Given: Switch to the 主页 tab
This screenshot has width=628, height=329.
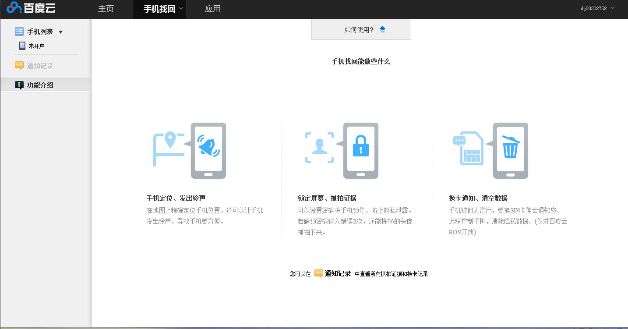Looking at the screenshot, I should (x=105, y=9).
